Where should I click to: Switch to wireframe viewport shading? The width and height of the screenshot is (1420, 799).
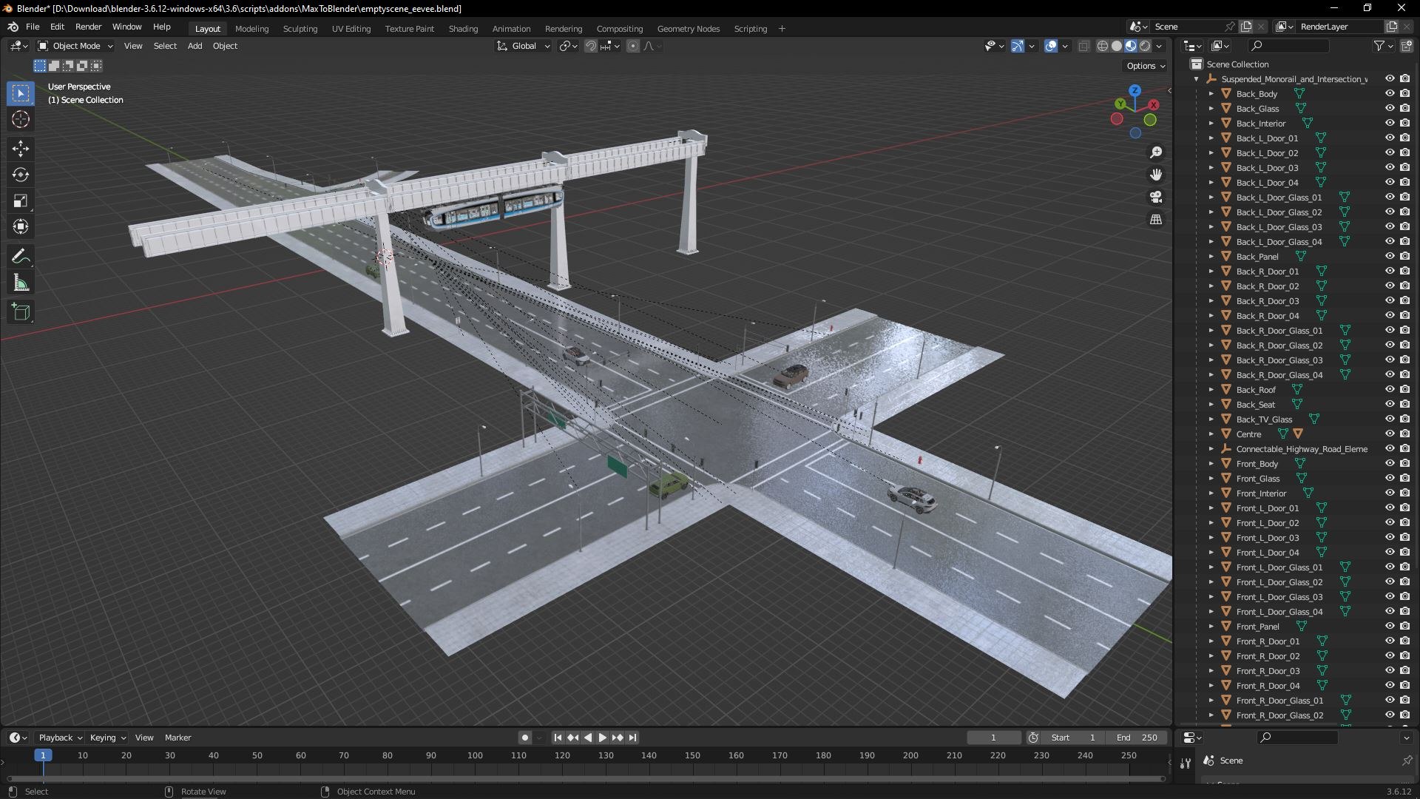point(1103,46)
